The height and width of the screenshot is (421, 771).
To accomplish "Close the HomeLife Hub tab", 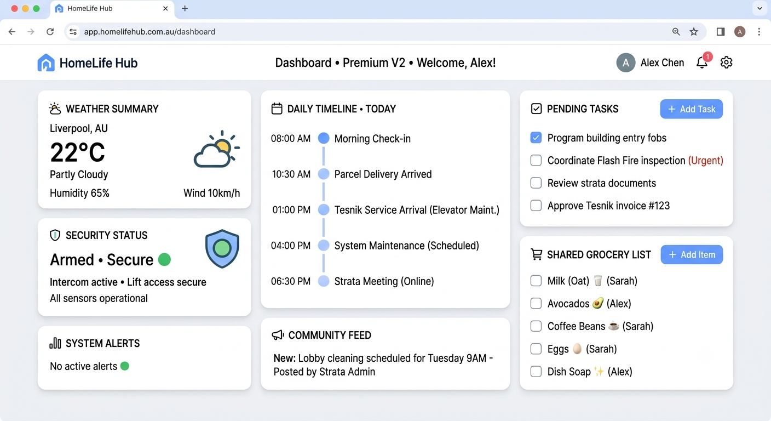I will [x=165, y=9].
